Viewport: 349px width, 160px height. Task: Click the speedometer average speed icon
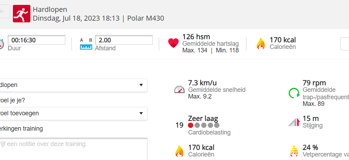point(179,89)
